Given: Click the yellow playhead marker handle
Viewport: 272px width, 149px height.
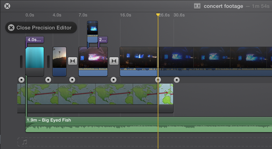Looking at the screenshot, I should [158, 15].
